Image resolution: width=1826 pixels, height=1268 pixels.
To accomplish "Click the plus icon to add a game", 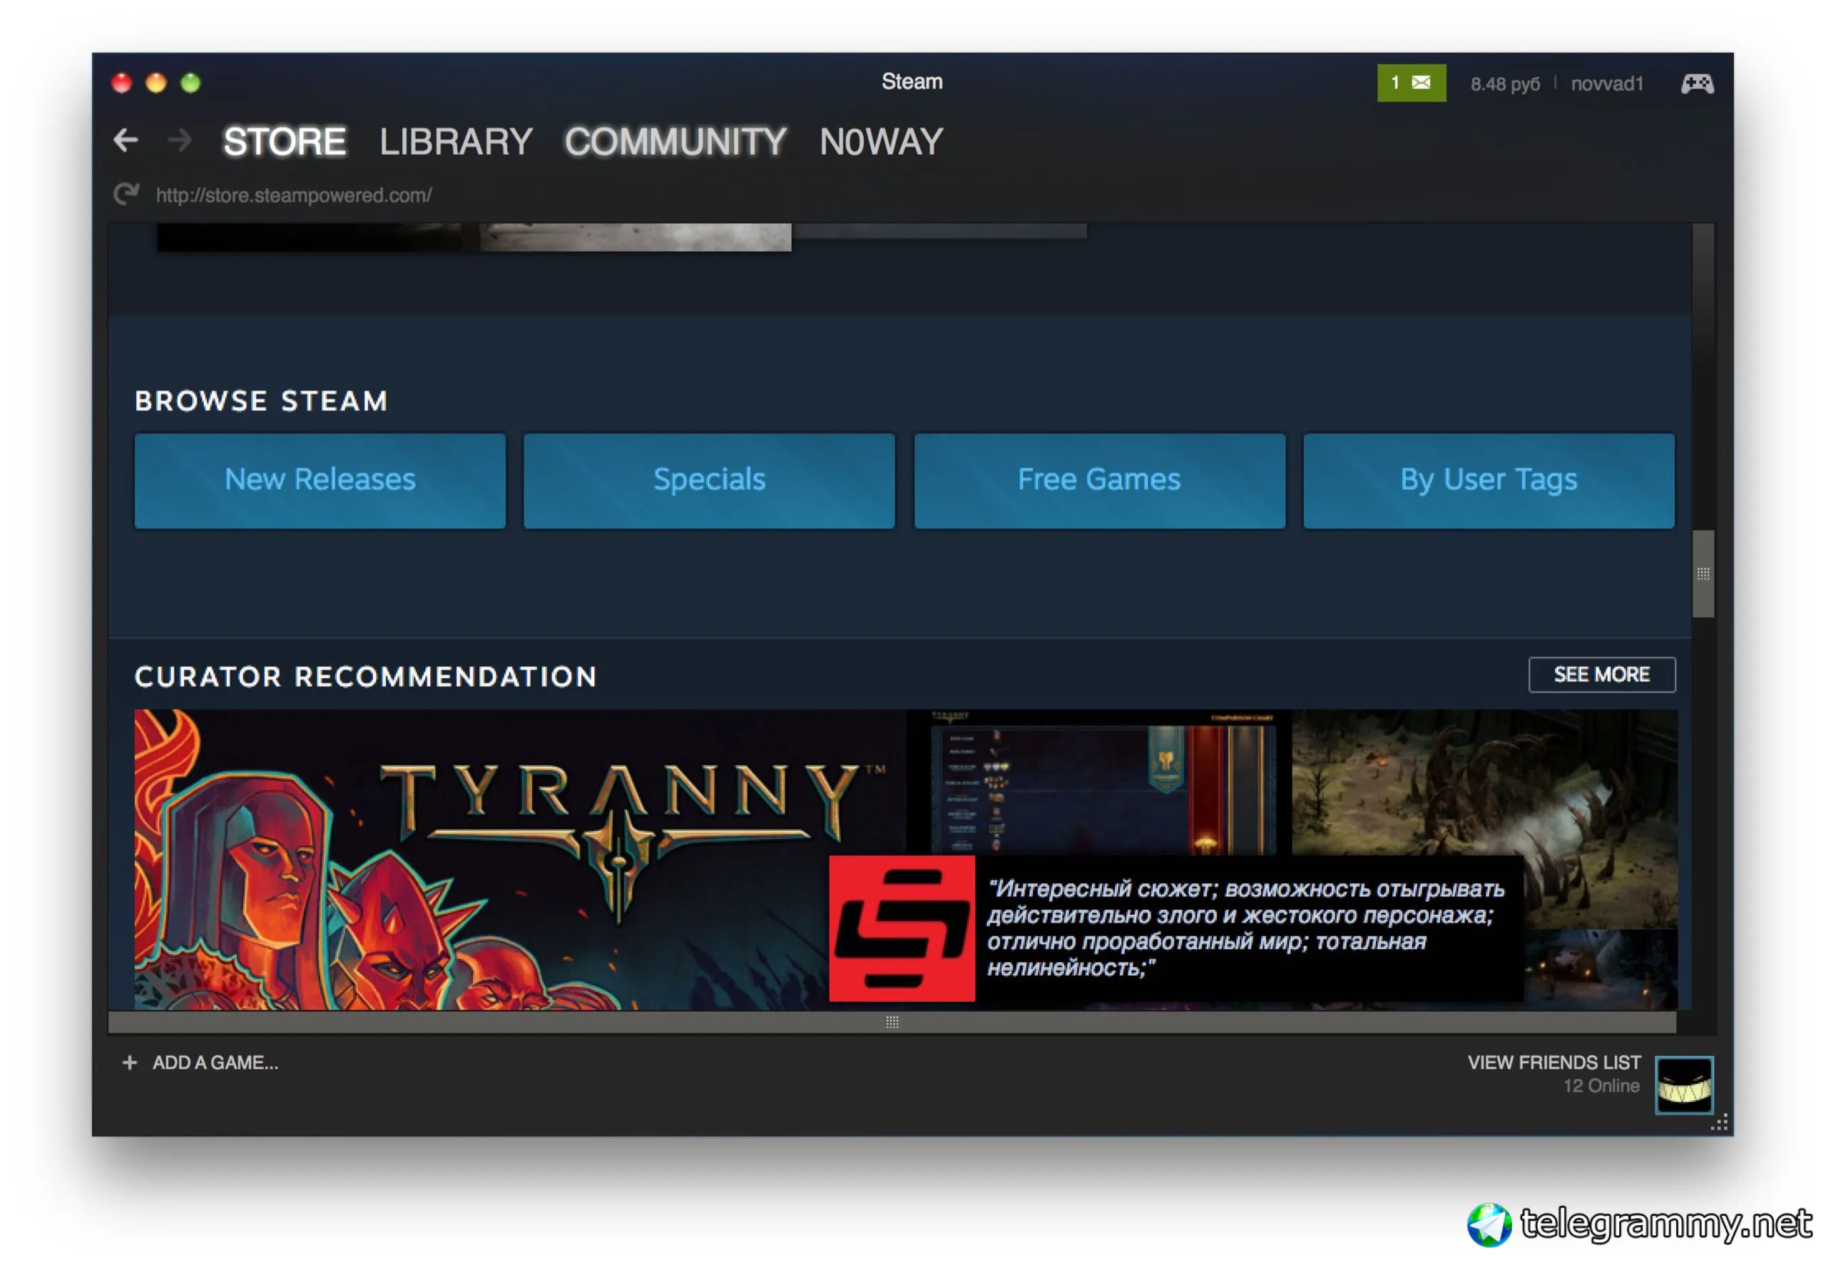I will [x=130, y=1062].
